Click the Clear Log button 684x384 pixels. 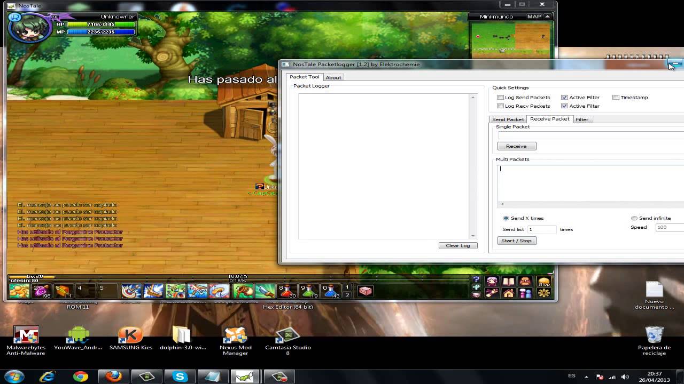point(458,245)
